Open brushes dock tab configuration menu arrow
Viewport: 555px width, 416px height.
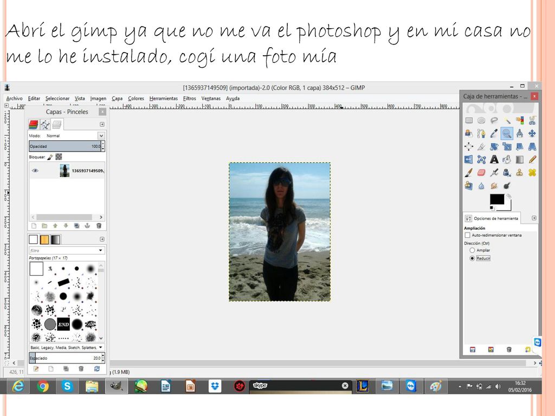pyautogui.click(x=102, y=239)
